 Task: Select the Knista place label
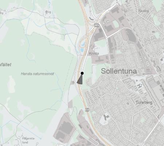pos(94,53)
